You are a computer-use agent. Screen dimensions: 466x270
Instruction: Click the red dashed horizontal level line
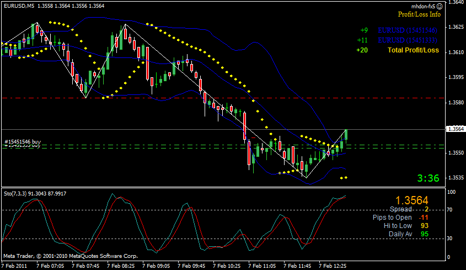pos(223,98)
